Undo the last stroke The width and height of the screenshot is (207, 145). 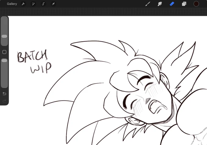coord(4,94)
